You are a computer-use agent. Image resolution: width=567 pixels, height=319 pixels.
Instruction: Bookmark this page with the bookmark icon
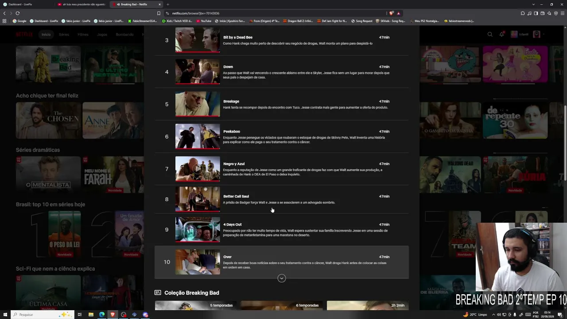pos(159,13)
